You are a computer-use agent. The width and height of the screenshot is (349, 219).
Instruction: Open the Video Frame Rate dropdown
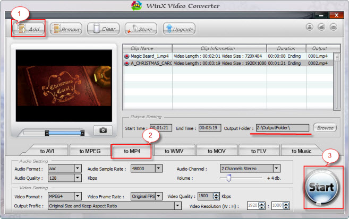(158, 196)
